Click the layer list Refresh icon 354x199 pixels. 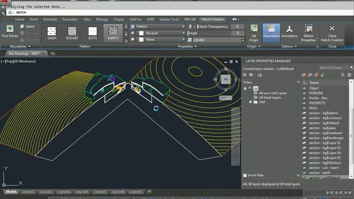click(343, 75)
